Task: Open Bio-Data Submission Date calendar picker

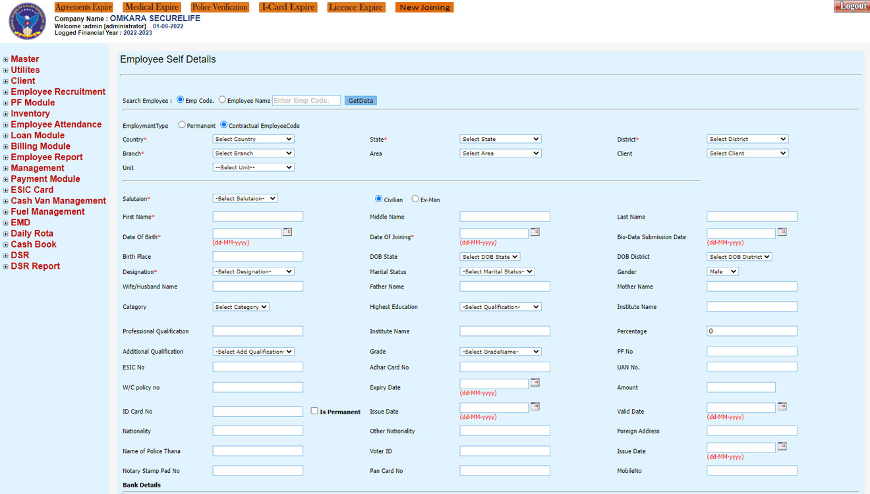Action: coord(782,232)
